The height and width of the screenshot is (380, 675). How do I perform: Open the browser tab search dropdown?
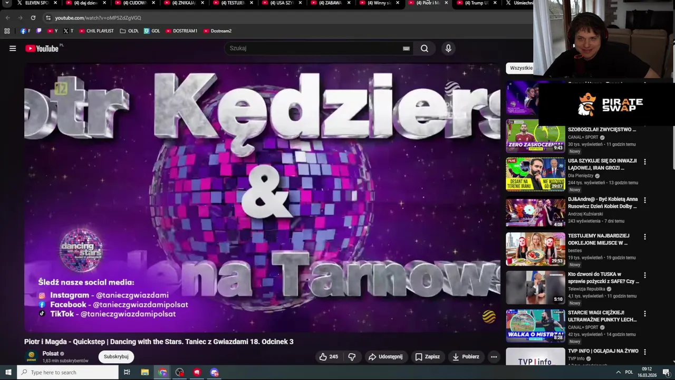tap(7, 3)
